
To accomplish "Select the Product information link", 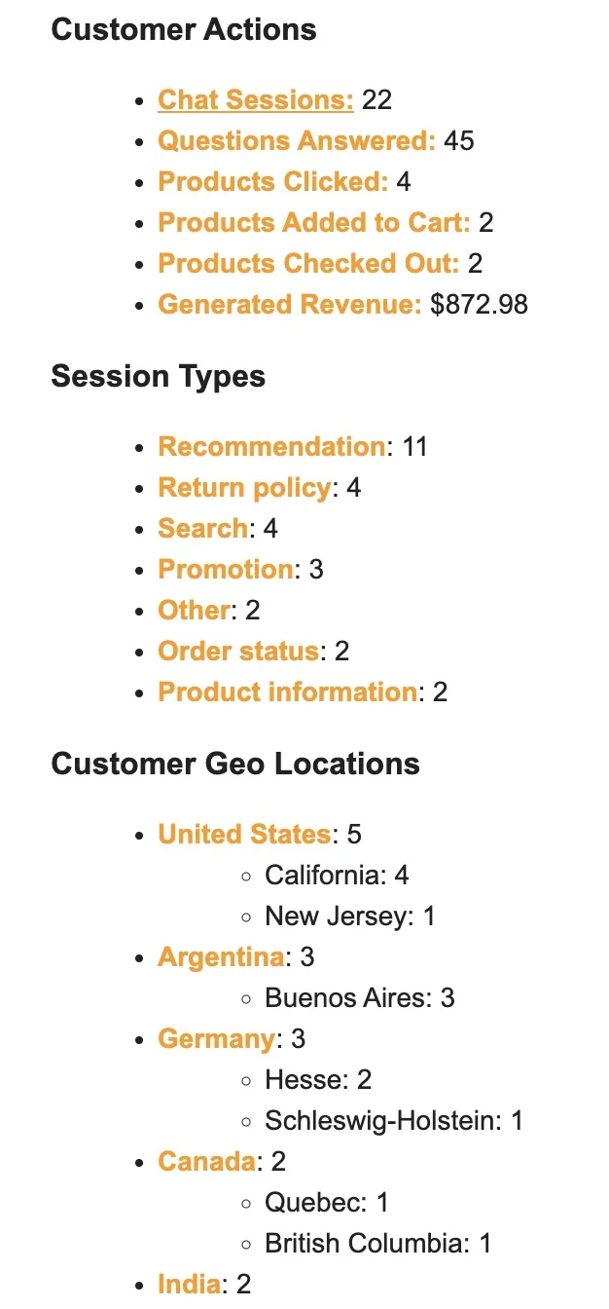I will (288, 692).
